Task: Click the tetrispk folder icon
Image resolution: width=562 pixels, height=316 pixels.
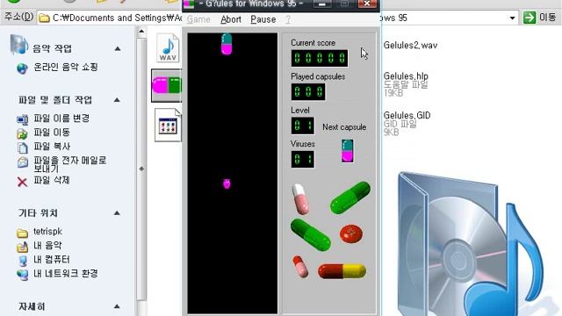Action: coord(22,233)
